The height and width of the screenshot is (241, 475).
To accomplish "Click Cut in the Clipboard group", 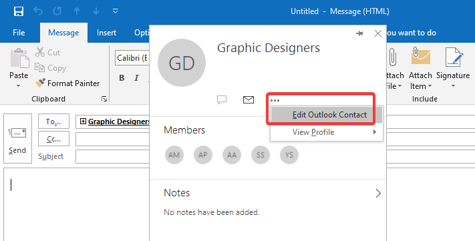I will pos(48,52).
